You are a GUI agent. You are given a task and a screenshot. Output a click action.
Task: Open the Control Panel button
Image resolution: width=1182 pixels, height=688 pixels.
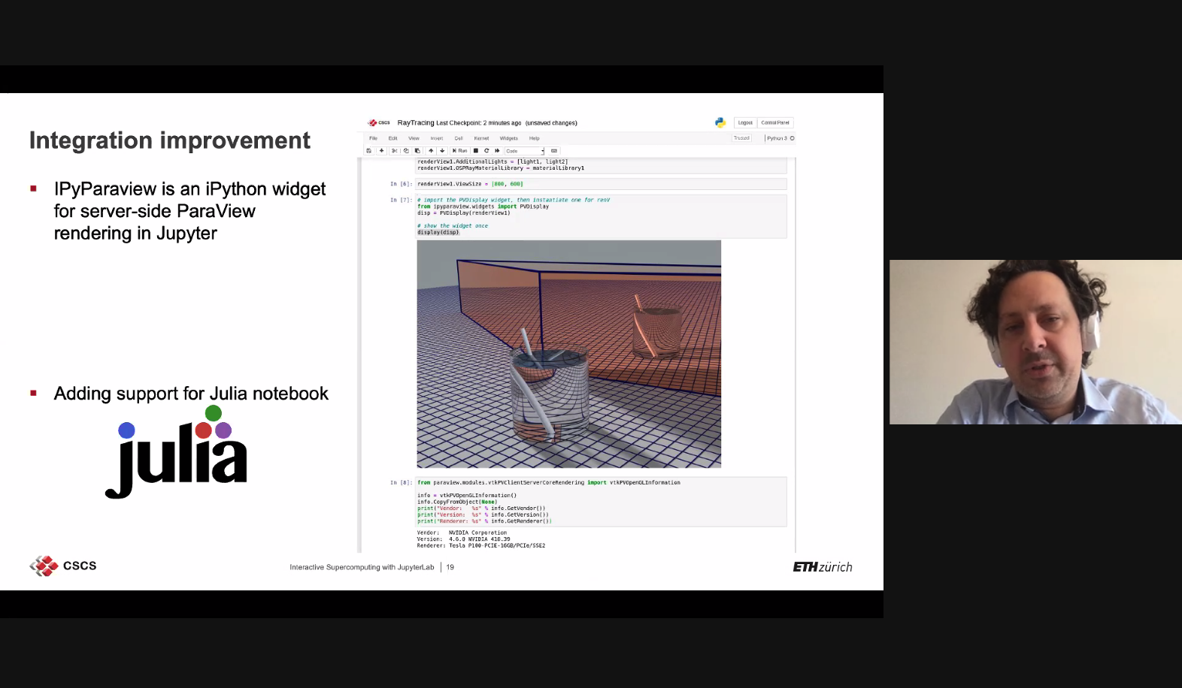coord(775,122)
